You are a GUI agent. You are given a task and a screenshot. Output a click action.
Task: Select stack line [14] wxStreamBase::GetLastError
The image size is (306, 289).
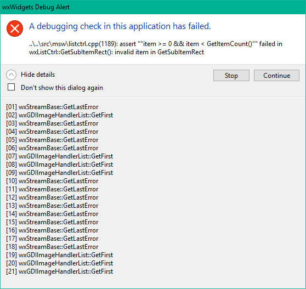(x=52, y=214)
